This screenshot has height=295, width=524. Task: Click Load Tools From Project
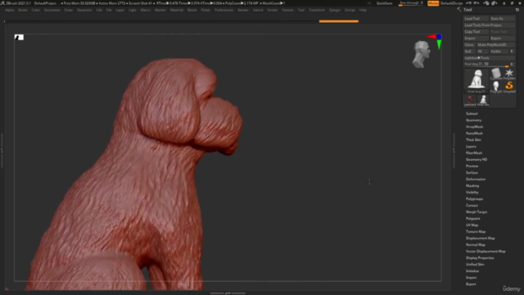pos(490,25)
